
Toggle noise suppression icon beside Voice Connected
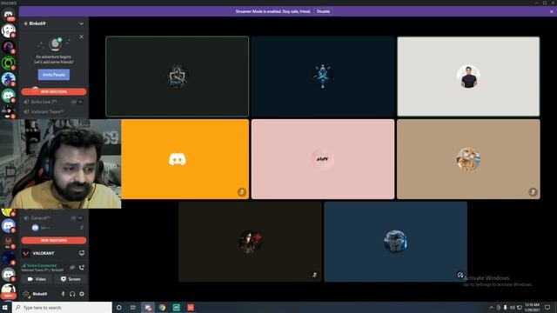coord(72,267)
